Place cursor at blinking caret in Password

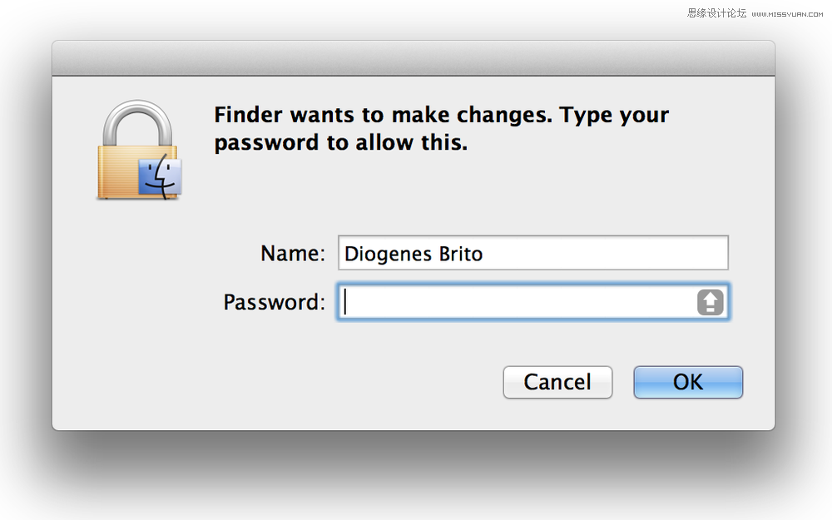[345, 302]
